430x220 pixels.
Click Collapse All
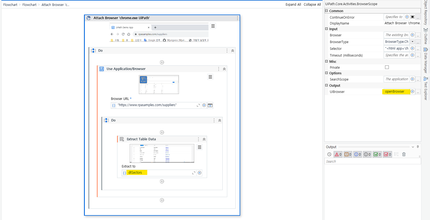(312, 5)
